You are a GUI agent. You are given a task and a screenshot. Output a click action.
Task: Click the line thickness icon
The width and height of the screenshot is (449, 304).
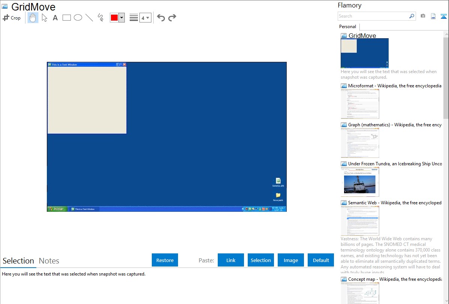pos(134,18)
